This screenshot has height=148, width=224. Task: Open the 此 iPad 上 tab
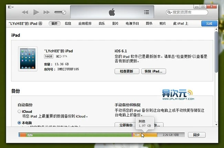tap(181, 23)
